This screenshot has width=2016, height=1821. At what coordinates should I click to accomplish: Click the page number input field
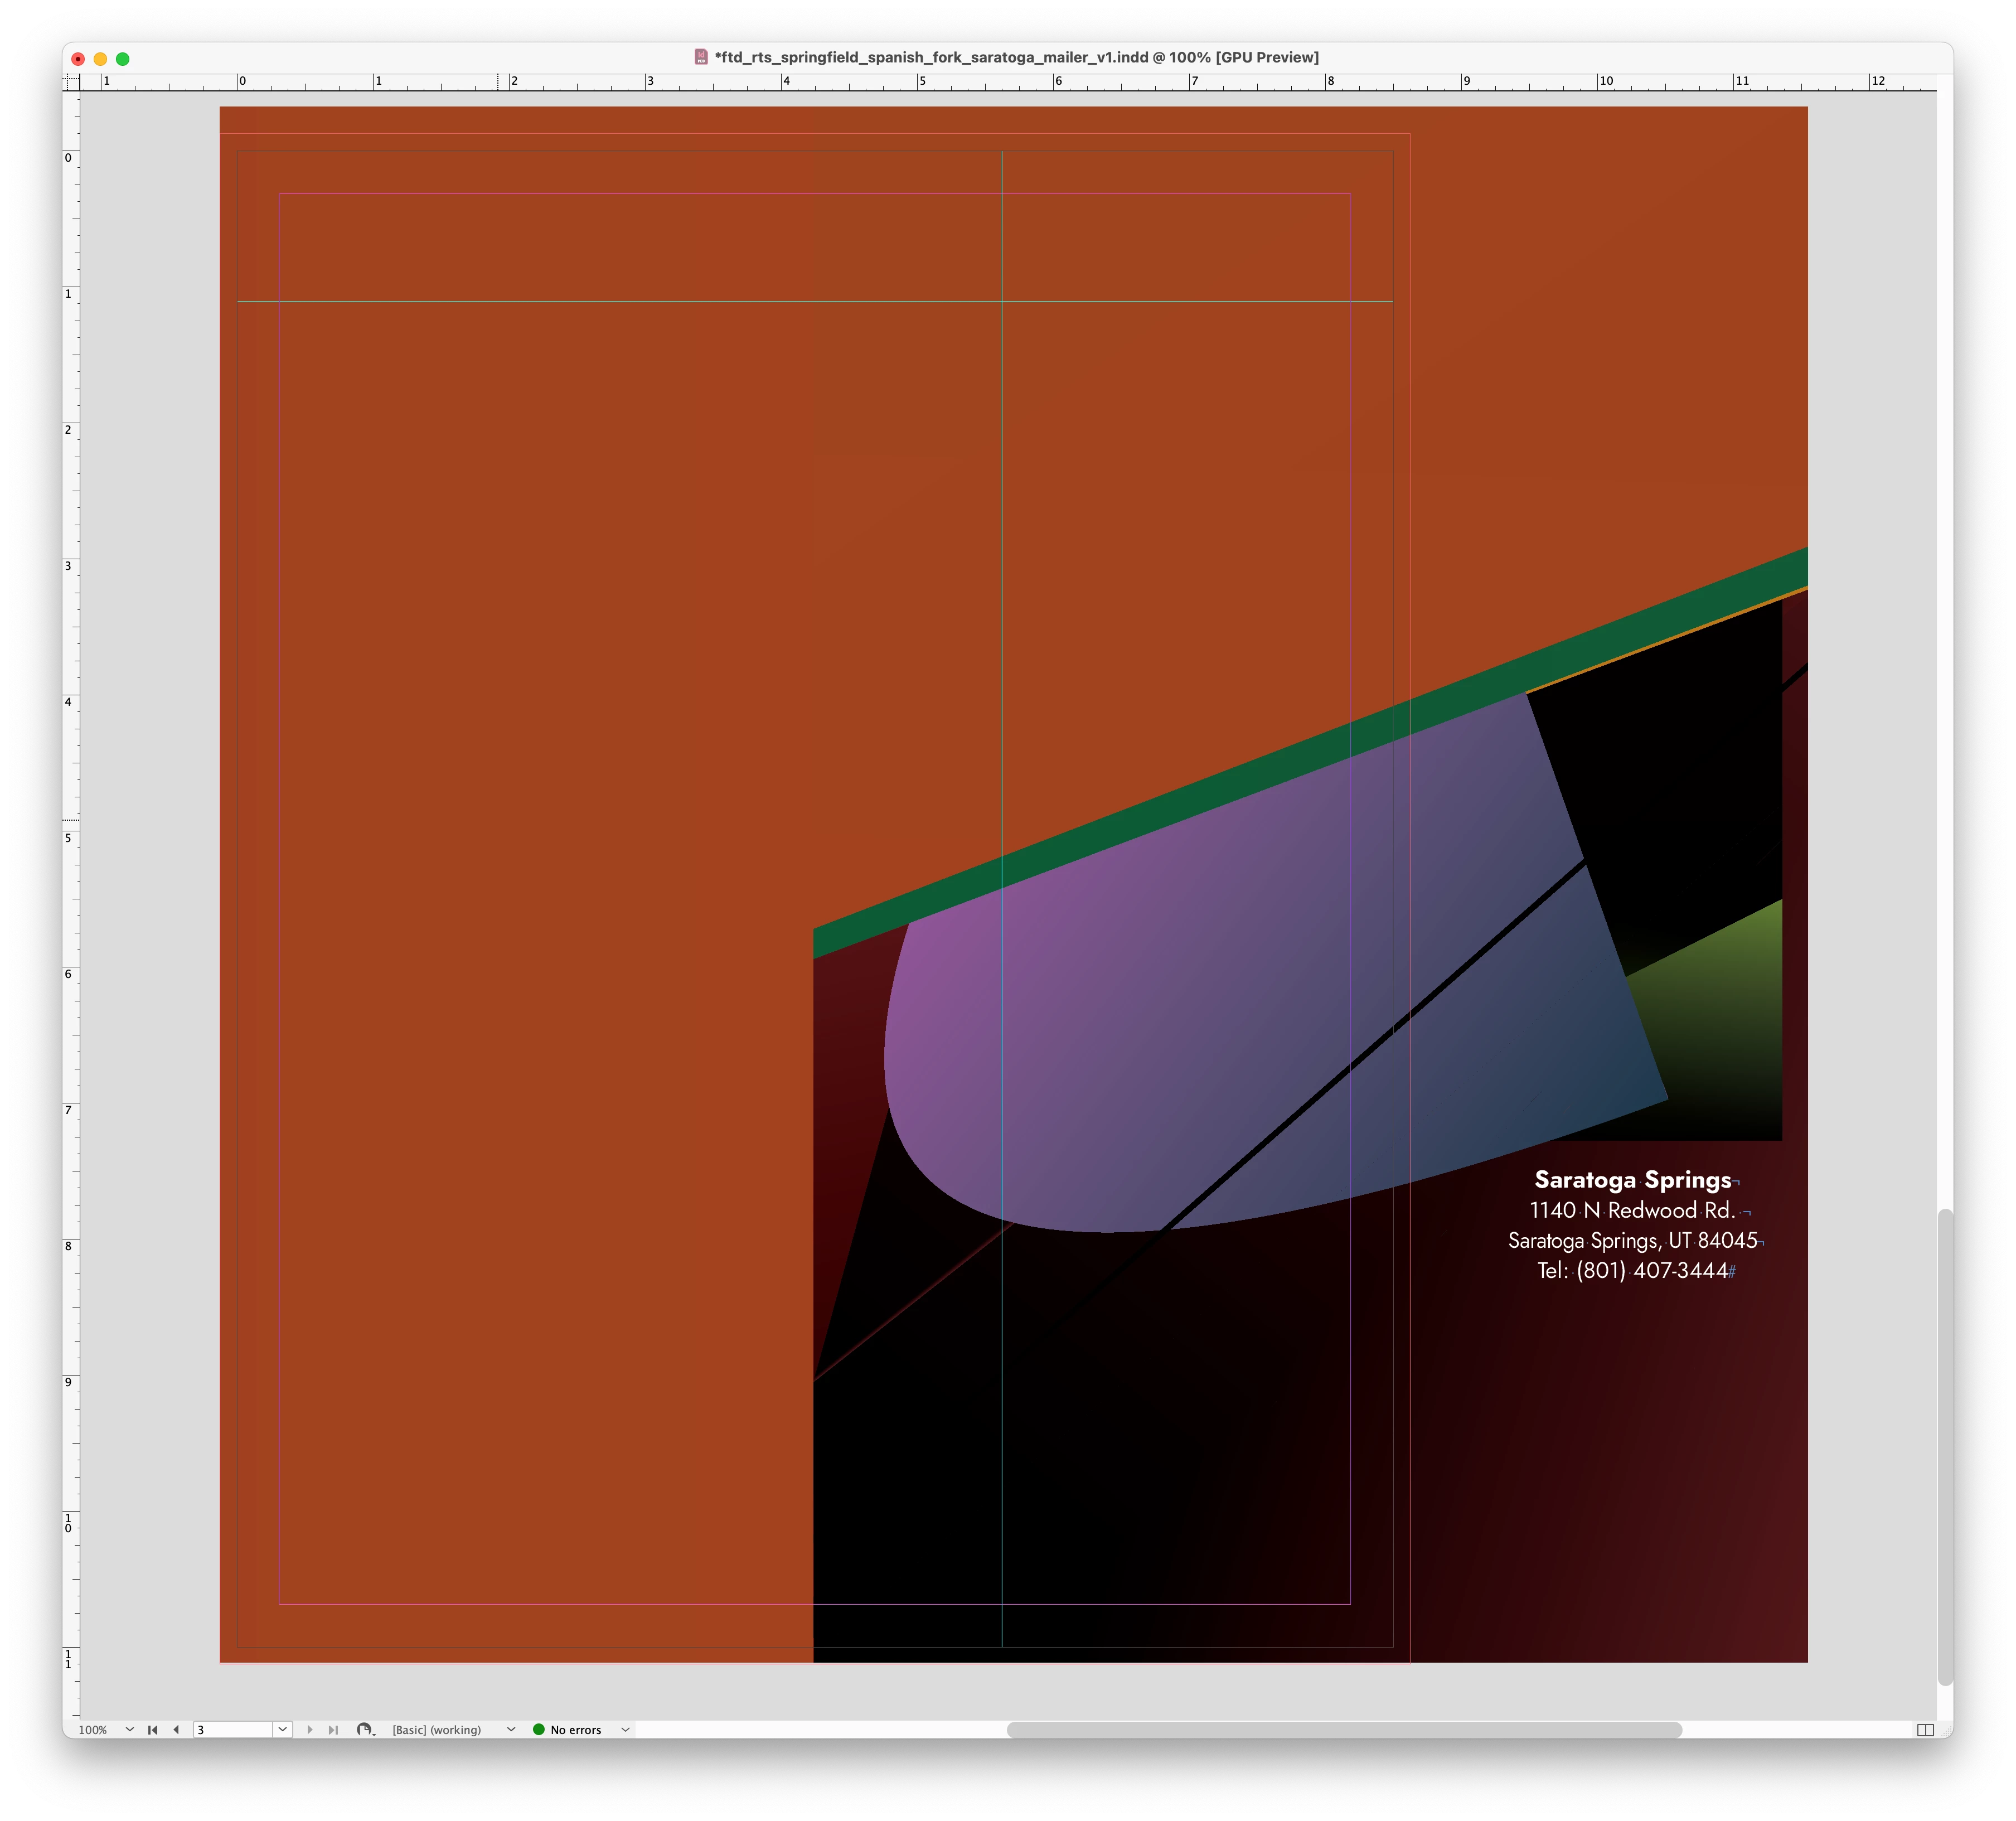pos(232,1729)
